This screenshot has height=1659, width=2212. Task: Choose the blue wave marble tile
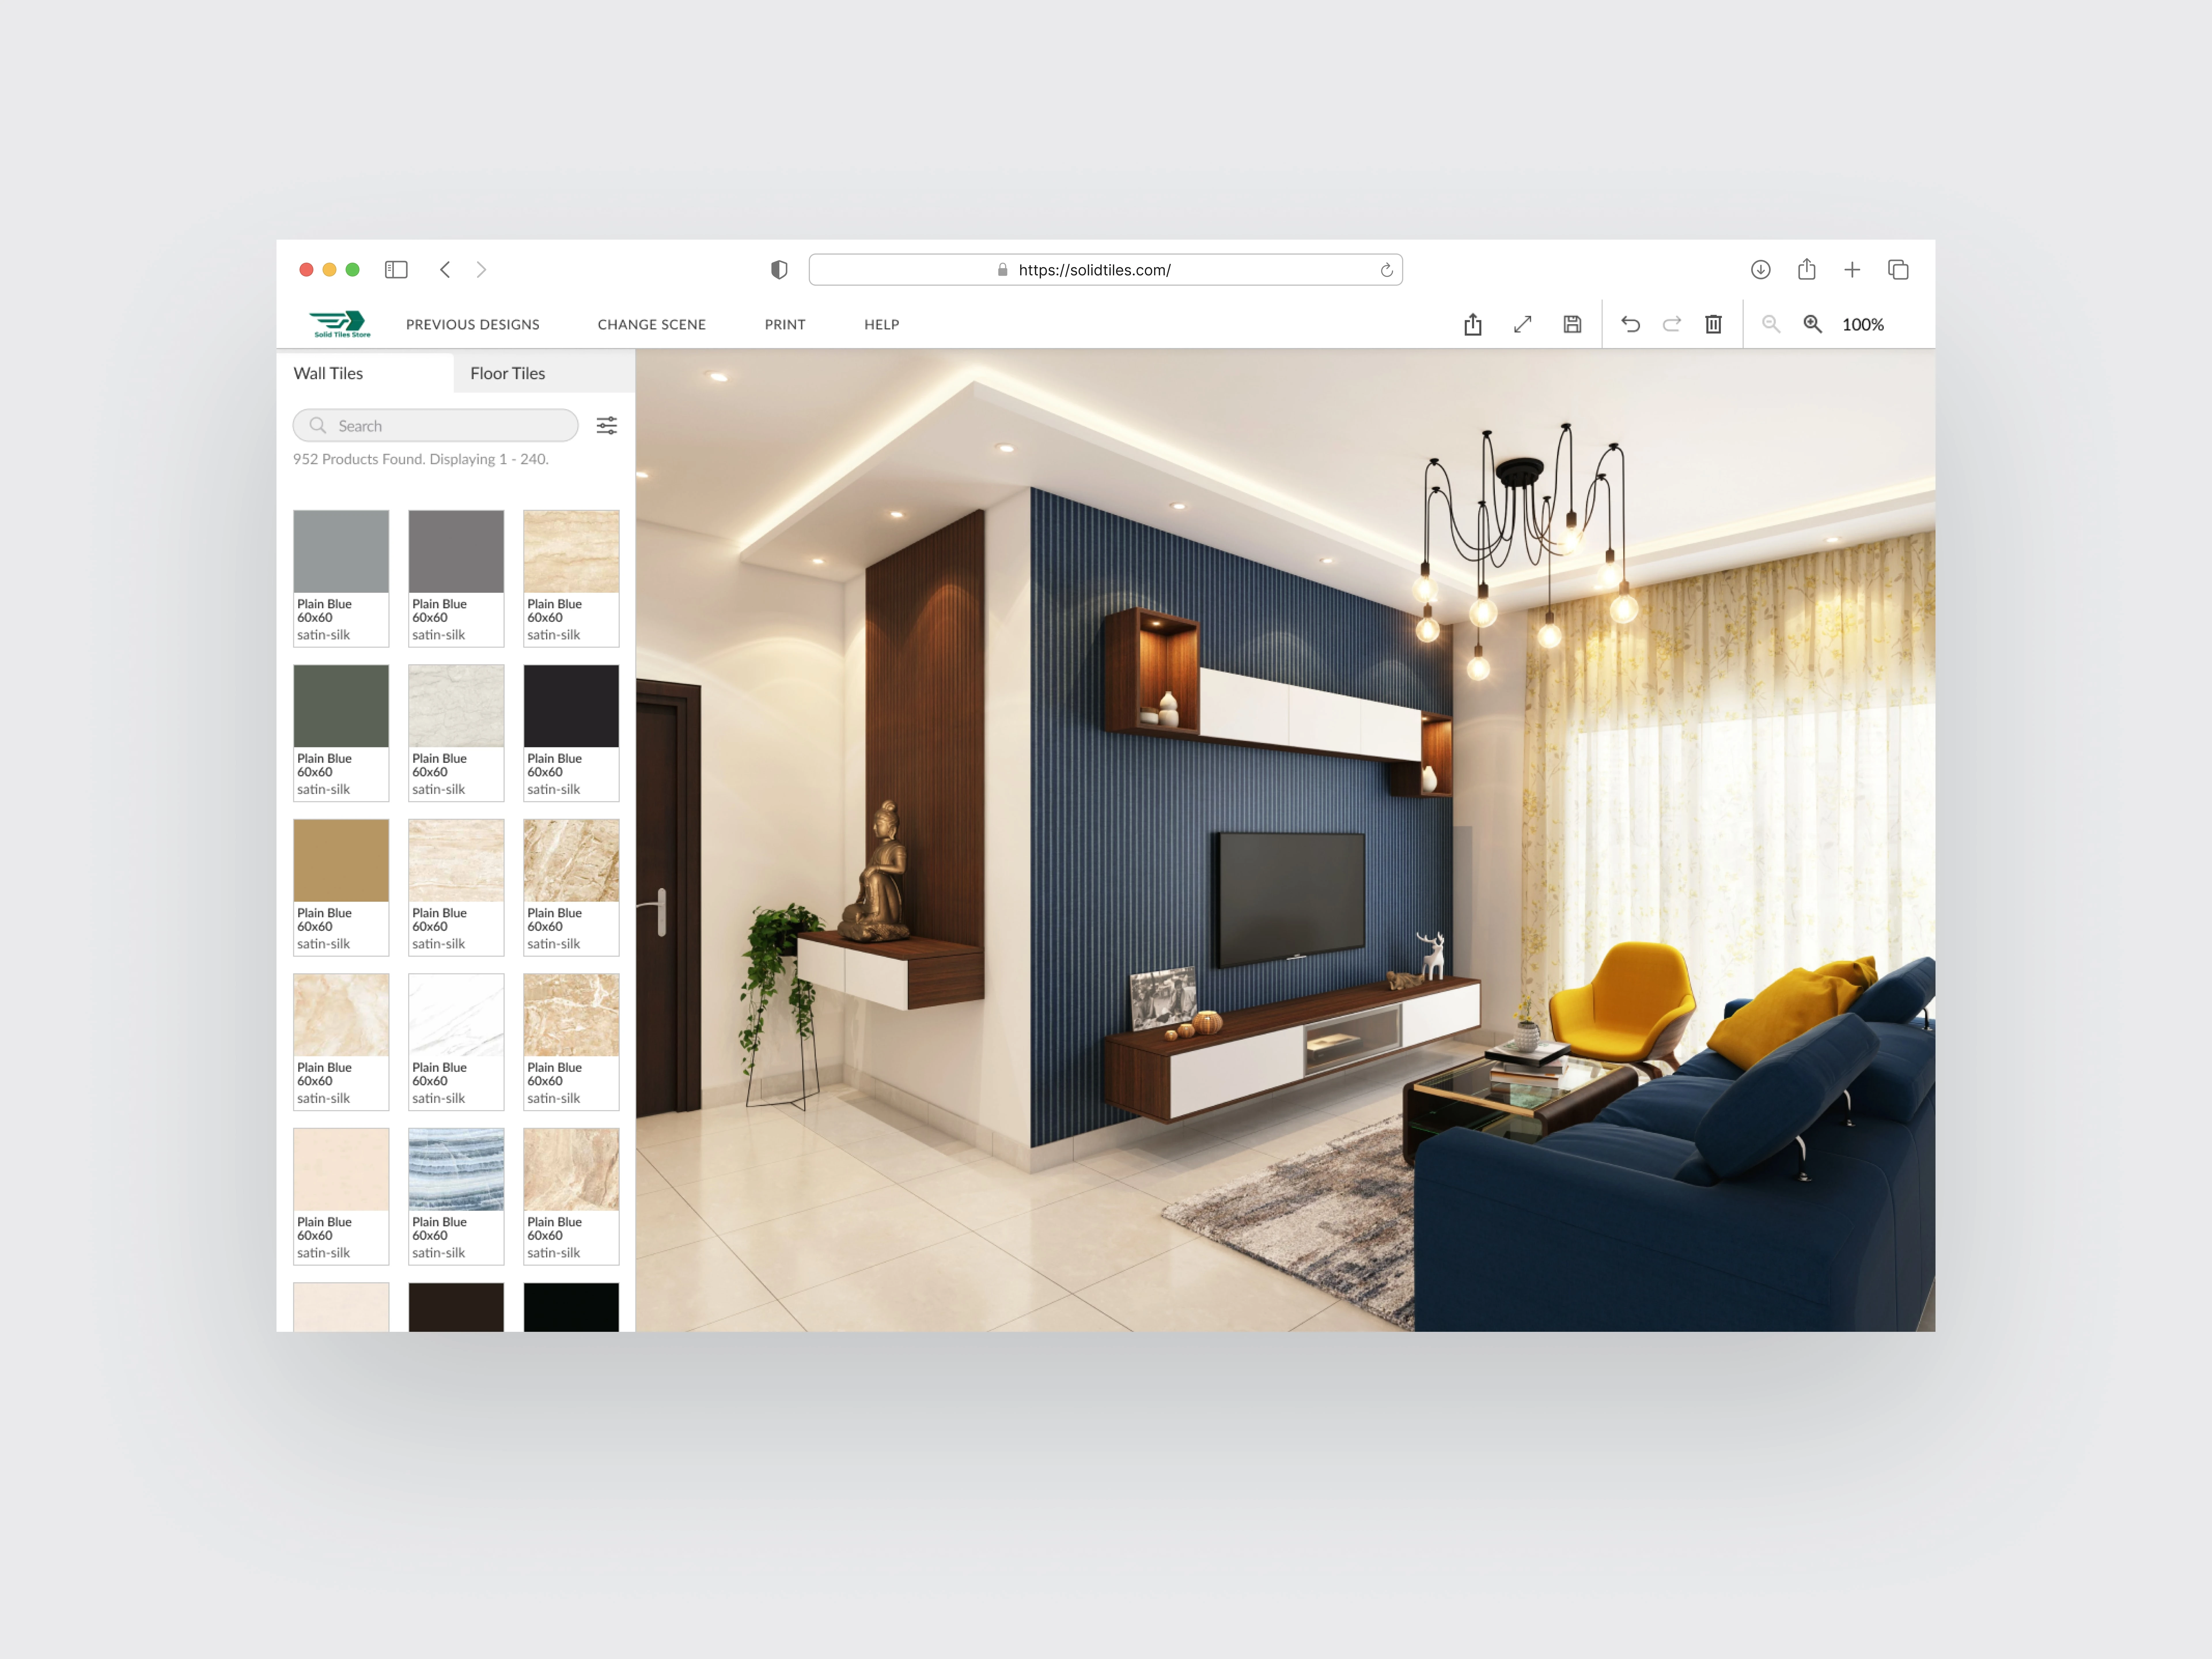point(456,1170)
